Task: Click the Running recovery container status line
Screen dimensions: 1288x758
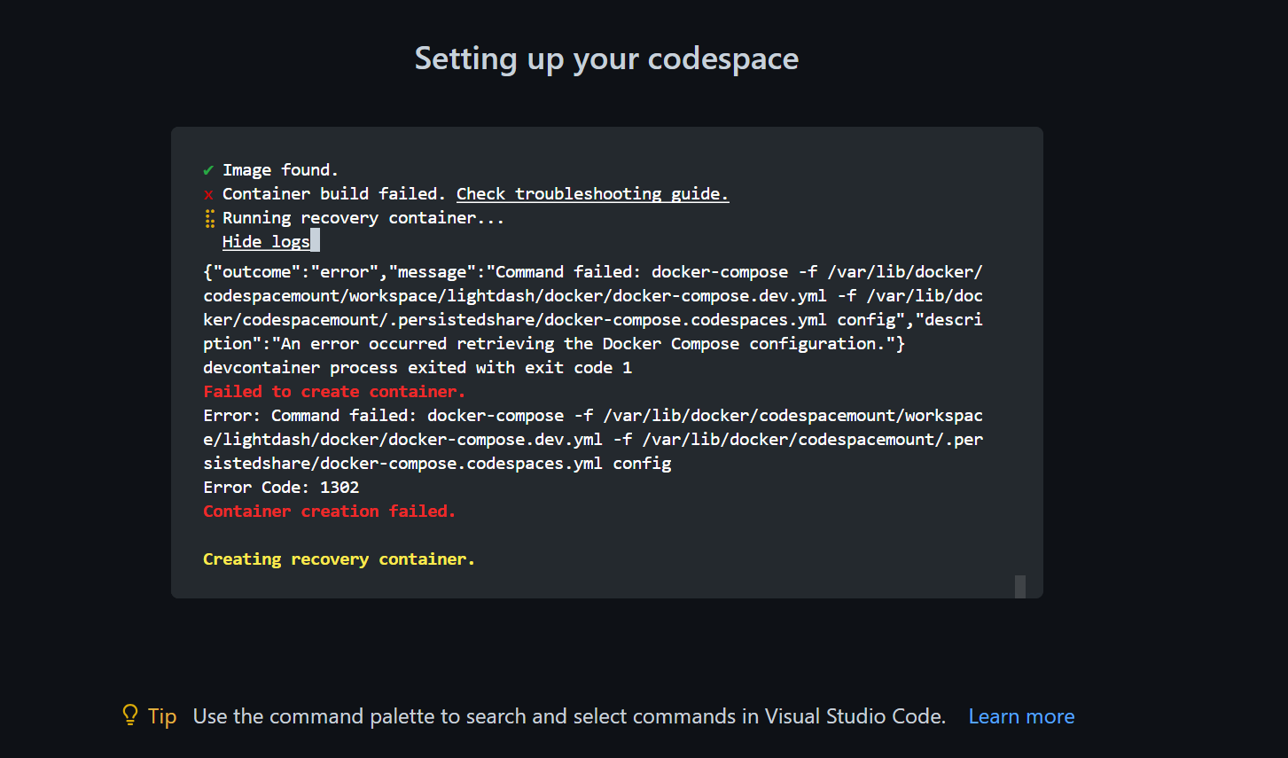Action: pos(363,217)
